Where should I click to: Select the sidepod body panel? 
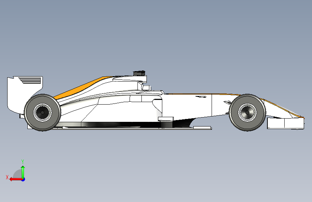(x=121, y=111)
